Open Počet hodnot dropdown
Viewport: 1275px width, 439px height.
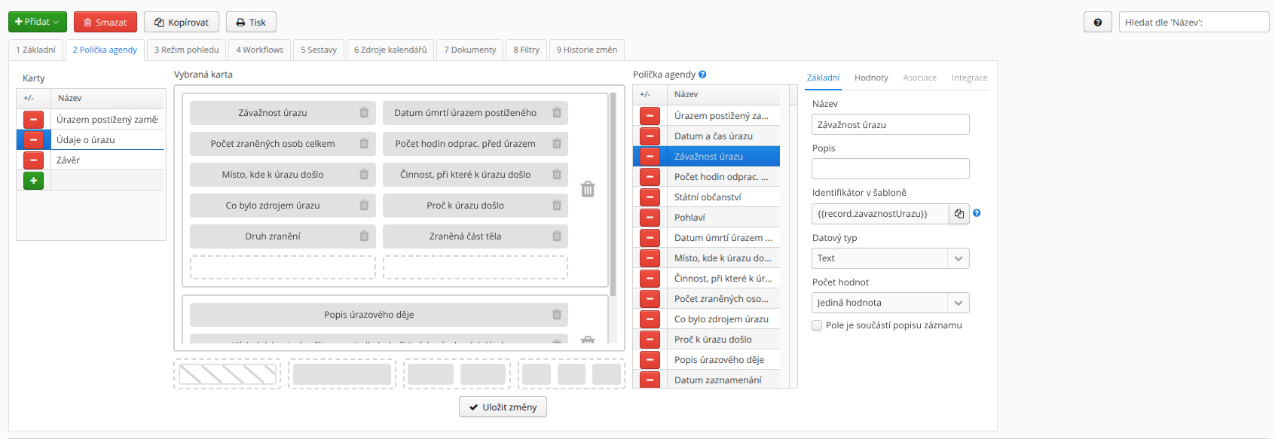891,303
